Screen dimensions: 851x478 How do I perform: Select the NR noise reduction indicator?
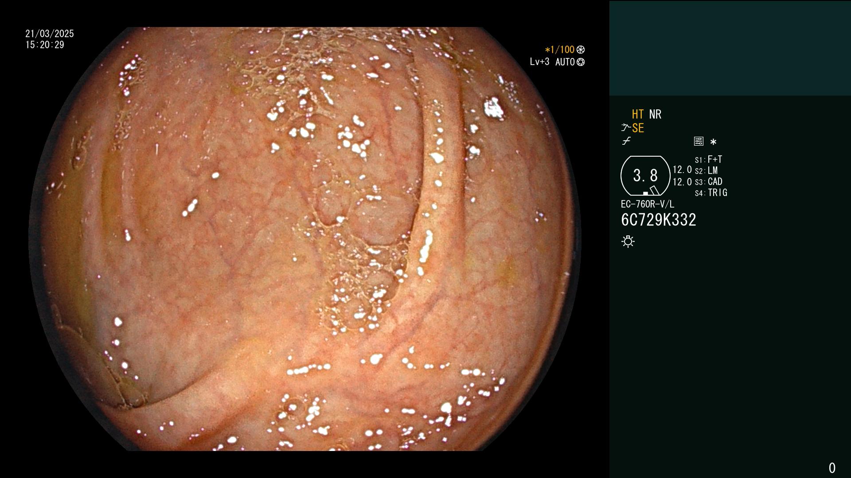tap(655, 114)
